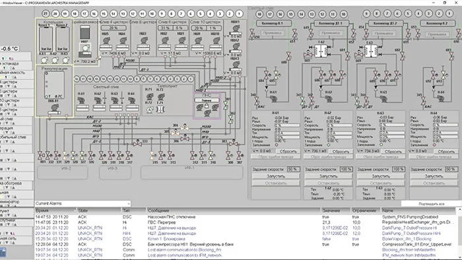Click valve 683 under Коллектор К 2
The image size is (462, 260).
(451, 56)
